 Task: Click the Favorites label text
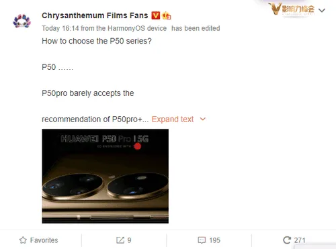point(44,240)
